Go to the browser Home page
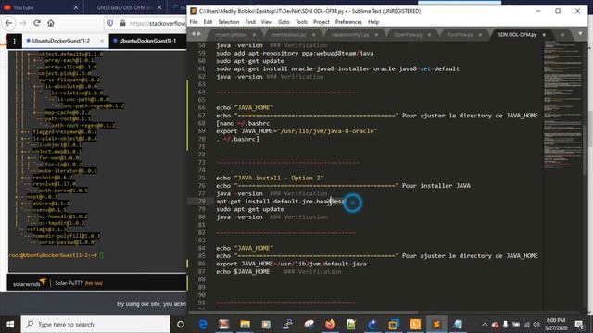The image size is (593, 333). click(x=51, y=23)
